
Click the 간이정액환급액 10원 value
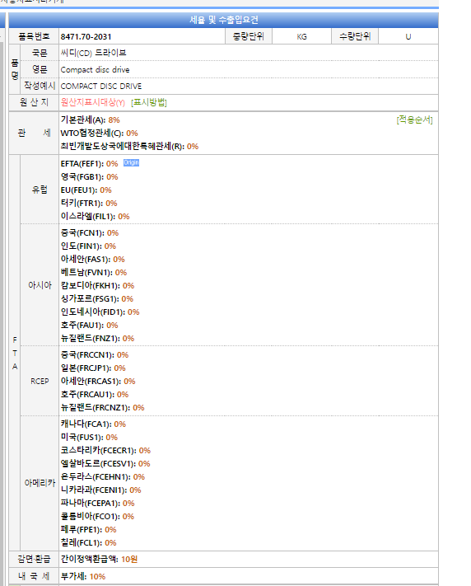(x=99, y=559)
